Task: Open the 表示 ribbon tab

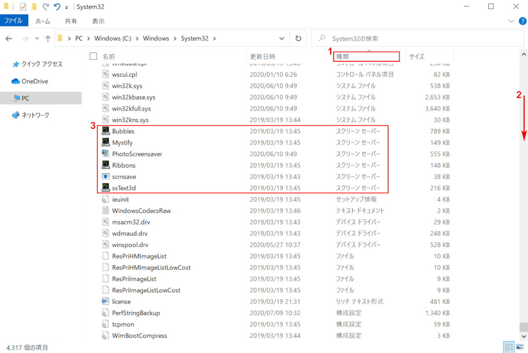Action: tap(98, 21)
